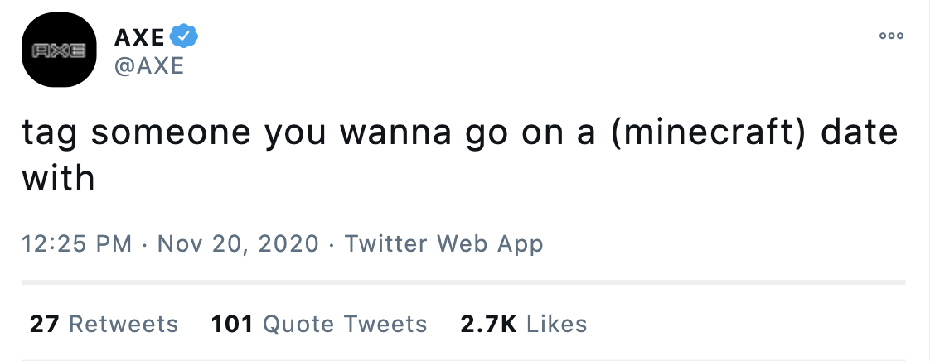Click the AXE logo inside the black circle
This screenshot has width=930, height=361.
(59, 51)
